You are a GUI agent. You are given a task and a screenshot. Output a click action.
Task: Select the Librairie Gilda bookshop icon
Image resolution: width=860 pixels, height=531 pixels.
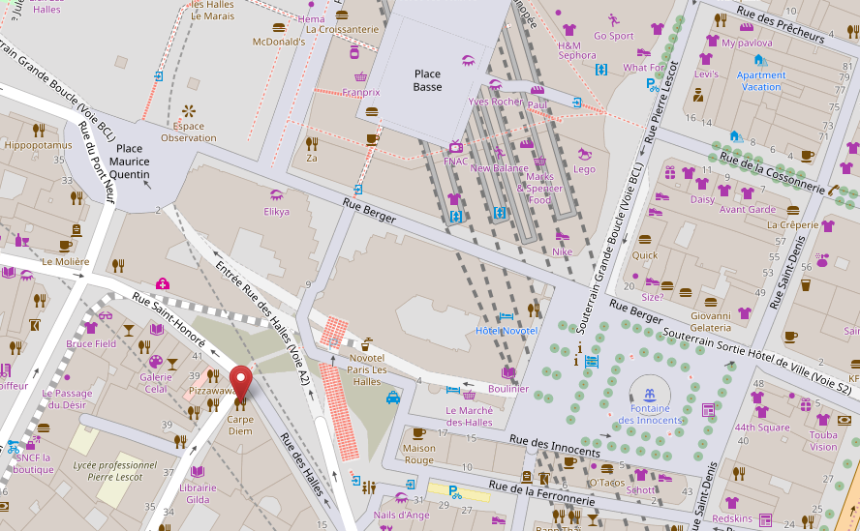pos(198,471)
